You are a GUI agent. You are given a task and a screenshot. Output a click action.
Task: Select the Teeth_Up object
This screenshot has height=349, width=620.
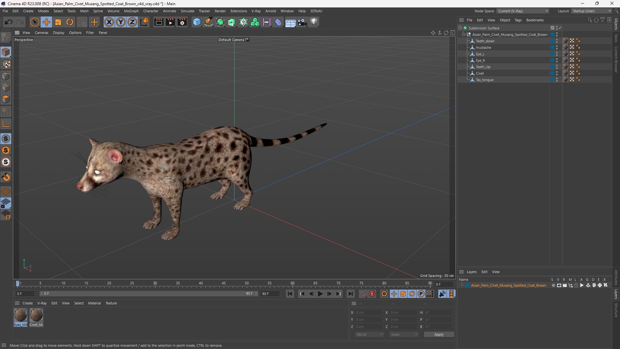483,67
